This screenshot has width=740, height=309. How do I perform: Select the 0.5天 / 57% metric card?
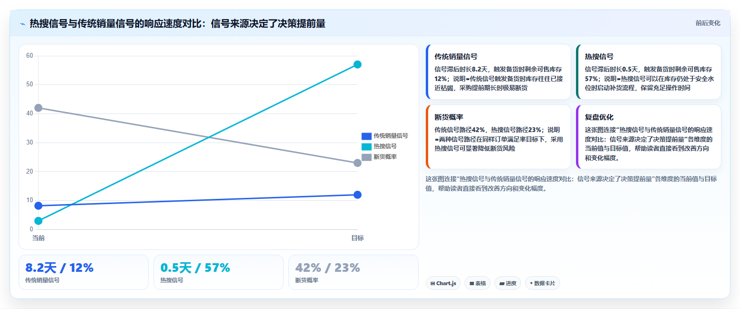(218, 272)
